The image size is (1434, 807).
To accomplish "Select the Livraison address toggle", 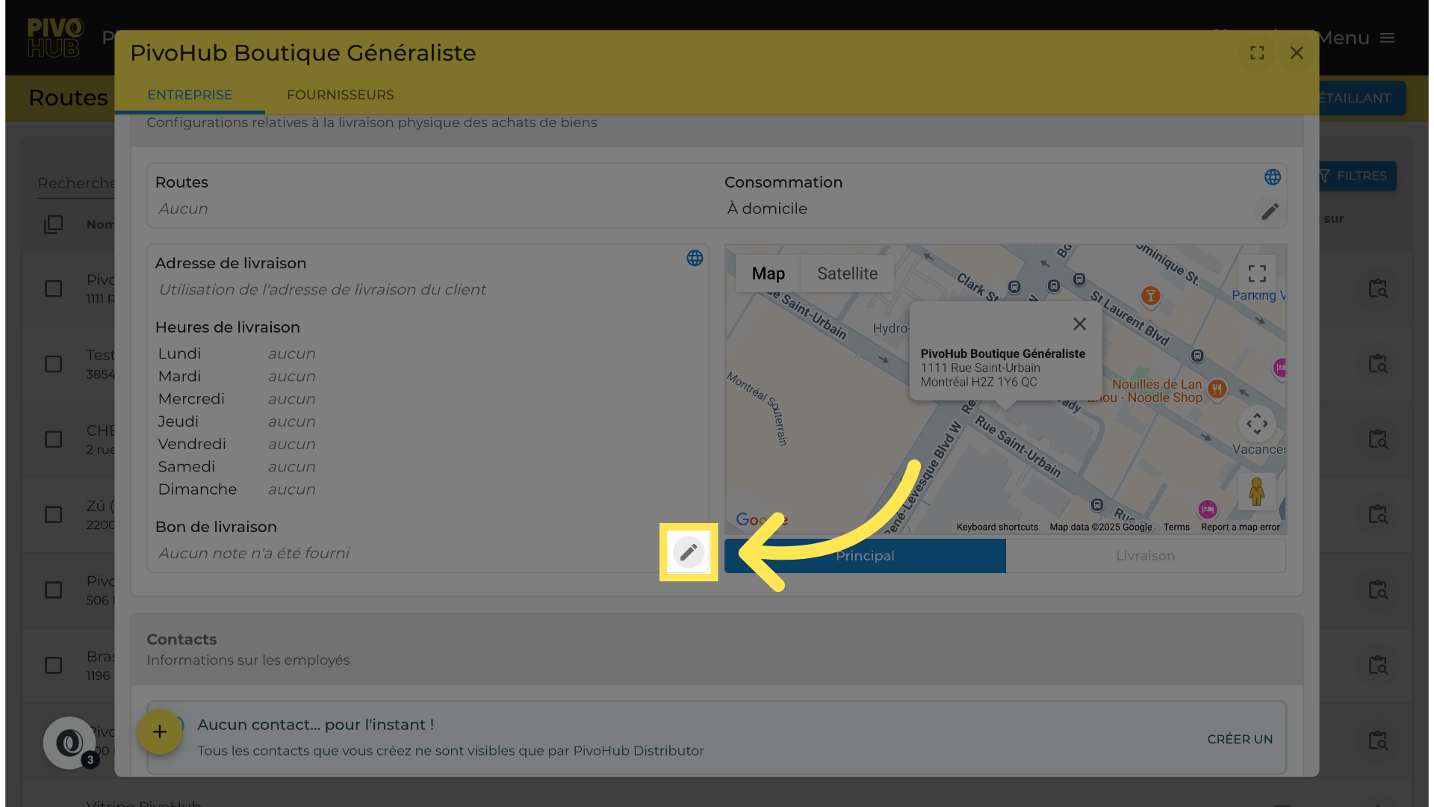I will [1145, 556].
